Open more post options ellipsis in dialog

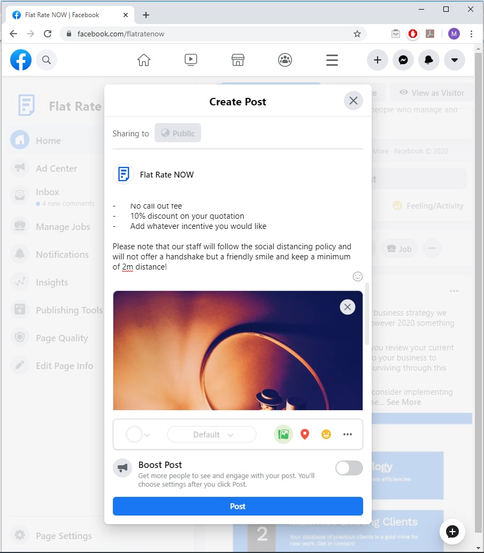coord(348,434)
